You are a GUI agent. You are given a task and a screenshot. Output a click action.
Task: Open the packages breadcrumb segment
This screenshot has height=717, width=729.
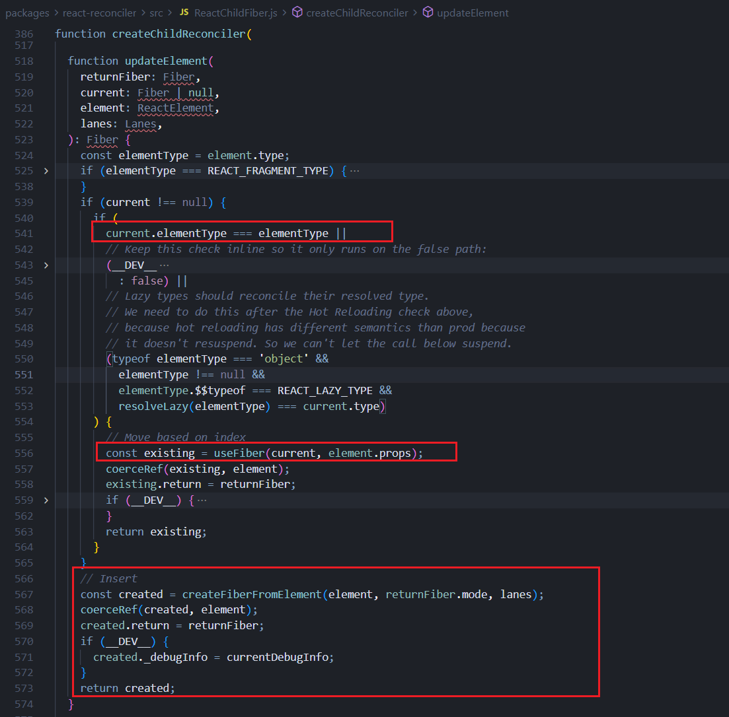coord(27,13)
